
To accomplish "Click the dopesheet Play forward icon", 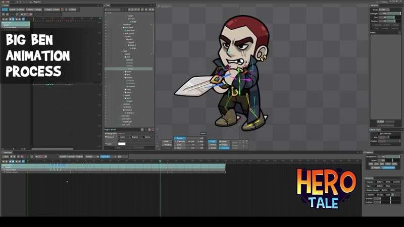I will (13, 161).
